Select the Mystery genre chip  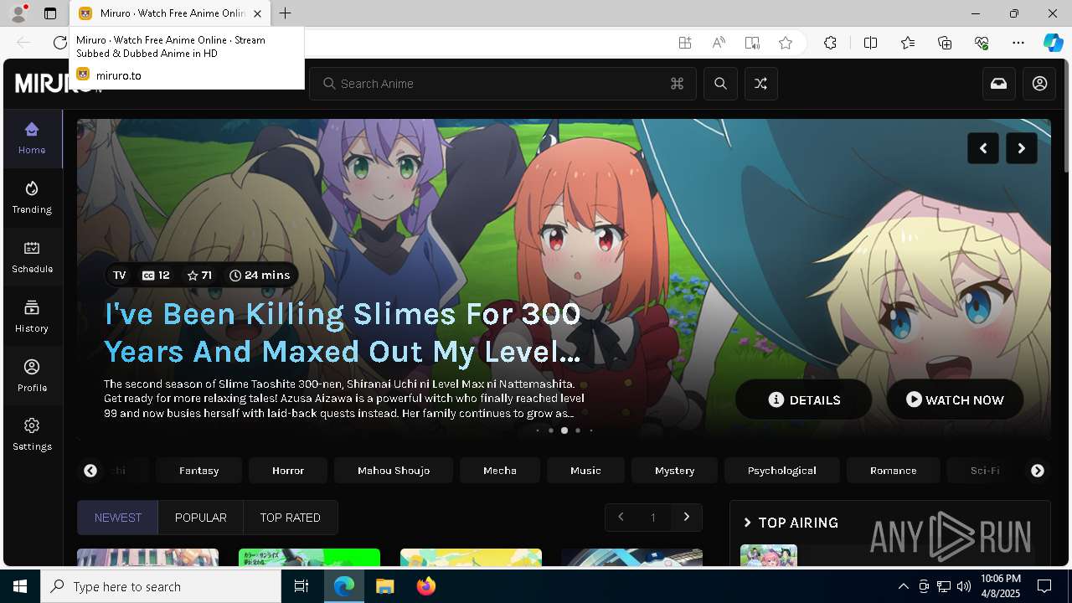coord(675,471)
